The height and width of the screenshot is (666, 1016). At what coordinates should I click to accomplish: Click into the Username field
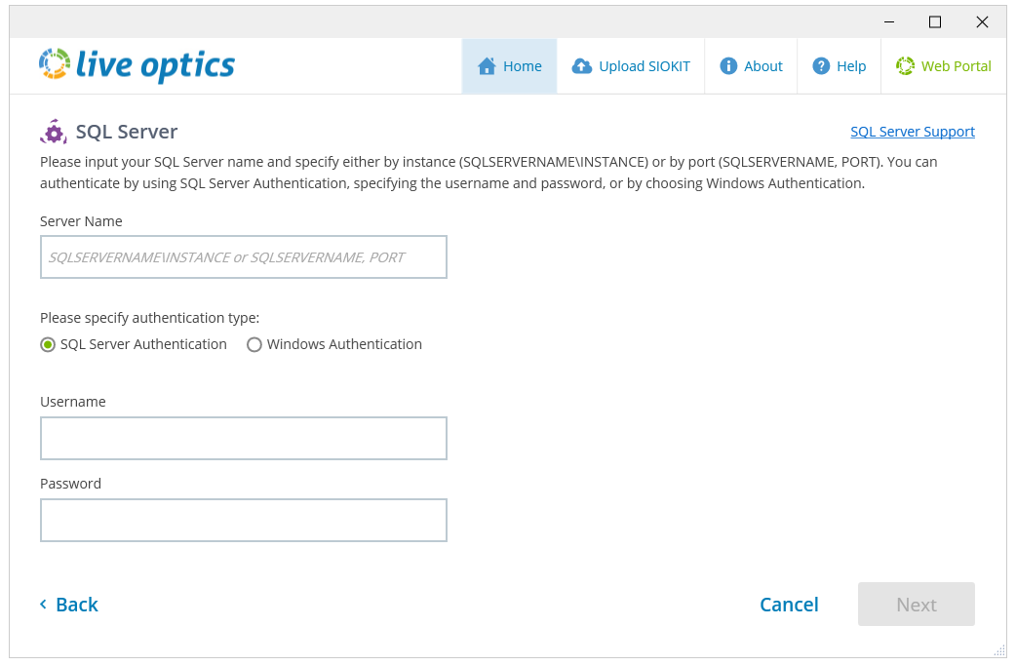point(243,438)
